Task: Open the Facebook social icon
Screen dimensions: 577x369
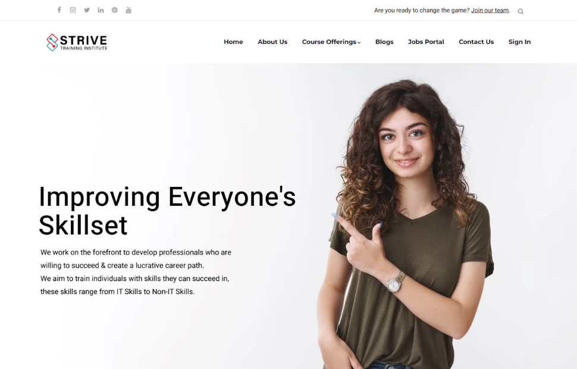Action: pyautogui.click(x=59, y=10)
